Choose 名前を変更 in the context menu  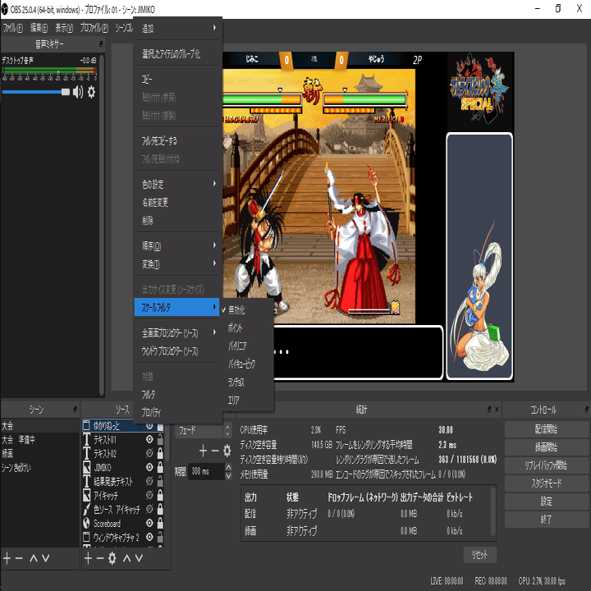[x=177, y=203]
